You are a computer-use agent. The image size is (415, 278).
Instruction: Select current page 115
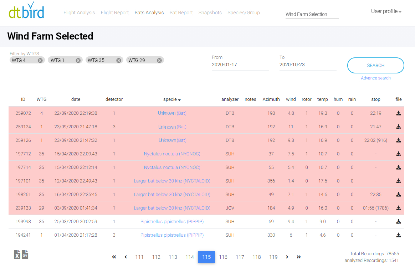click(x=206, y=257)
